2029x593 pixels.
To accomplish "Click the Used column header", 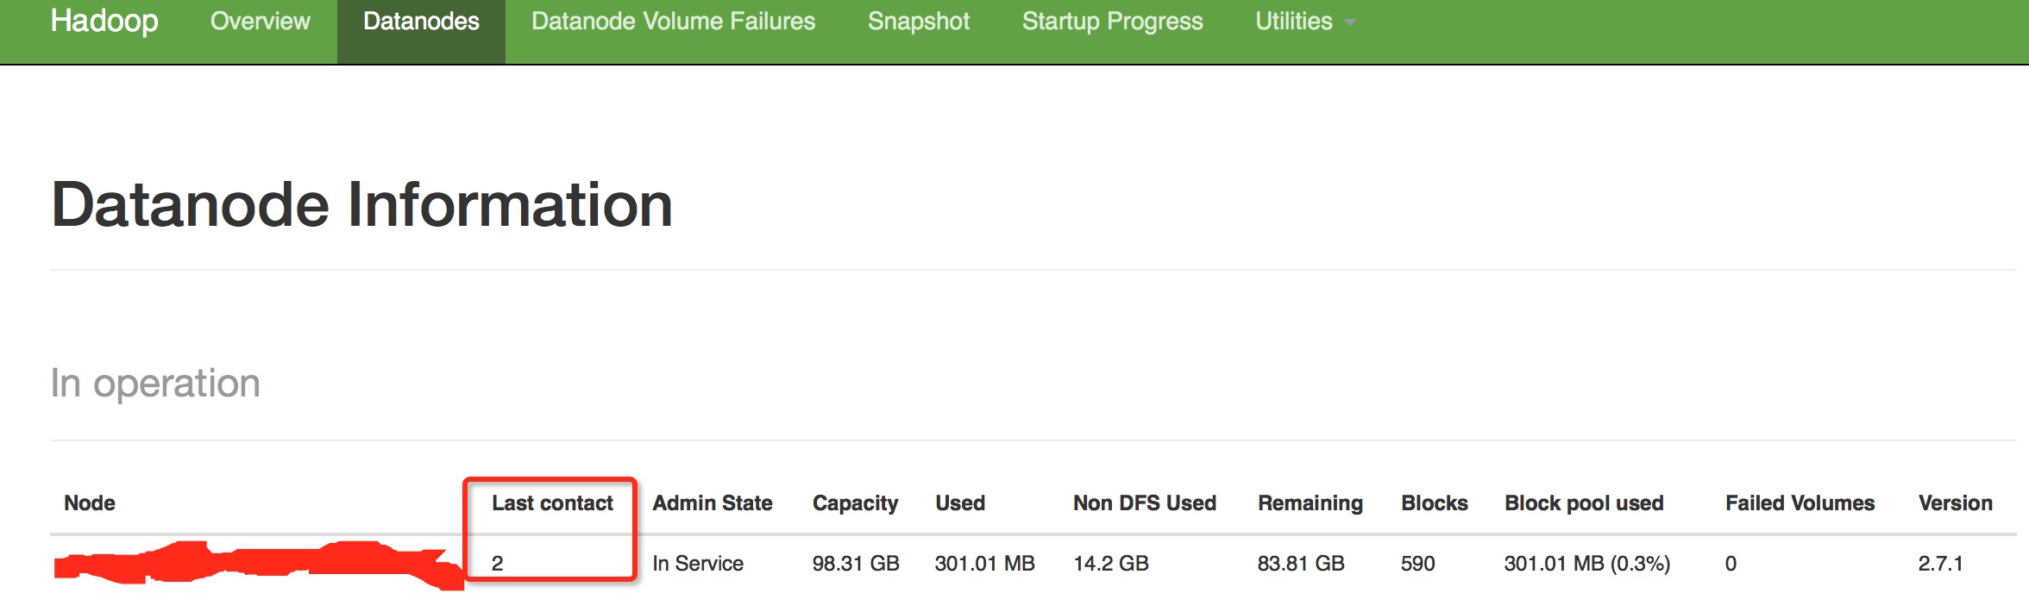I will (960, 502).
